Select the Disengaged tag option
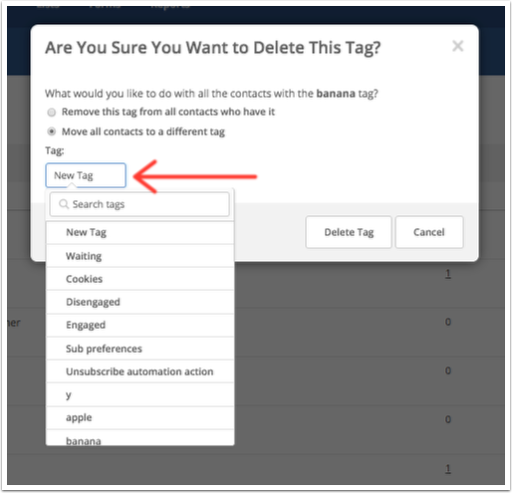 coord(139,302)
